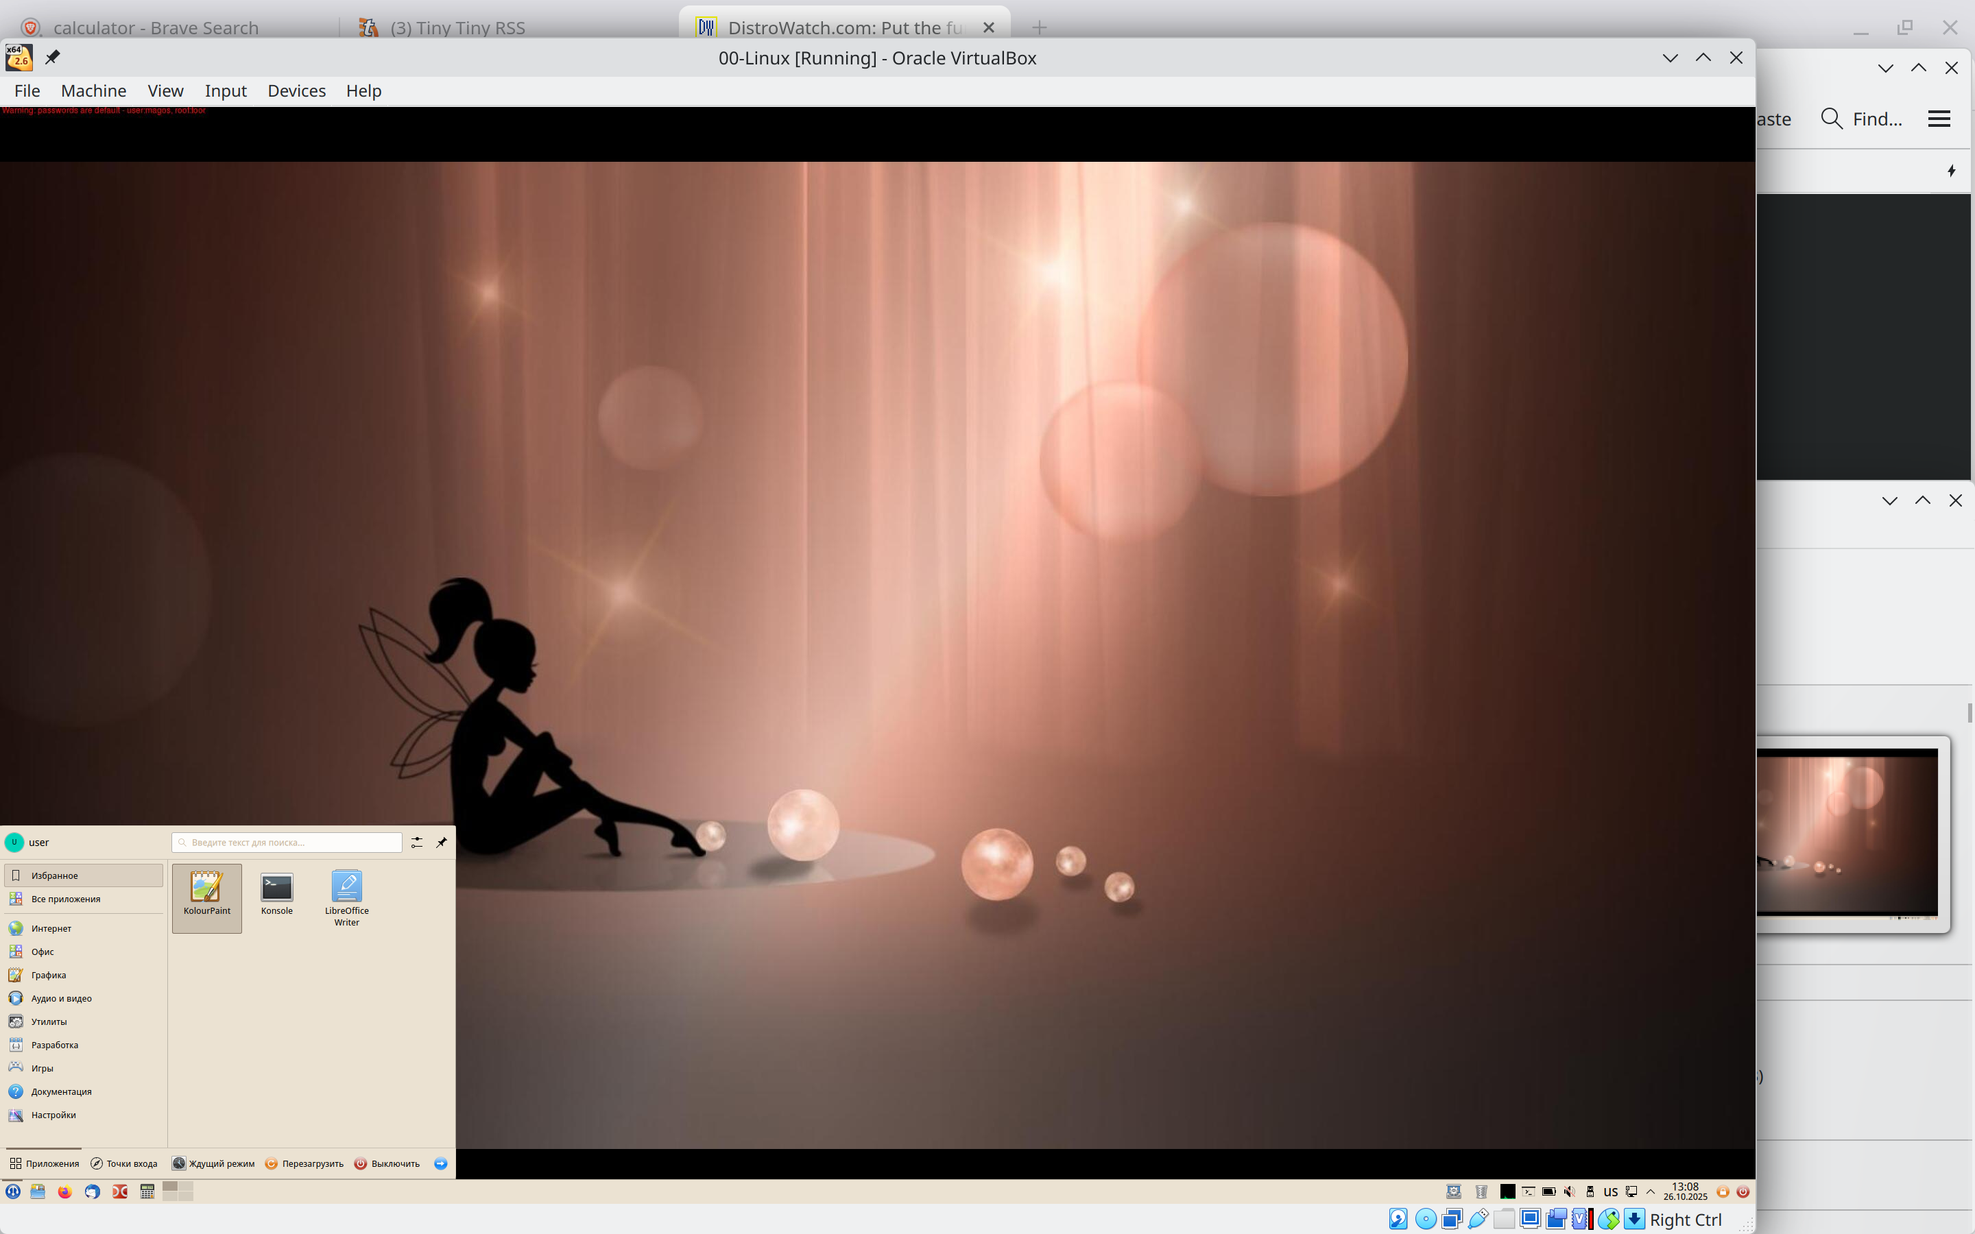Click the battery indicator in guest tray

click(x=1549, y=1191)
